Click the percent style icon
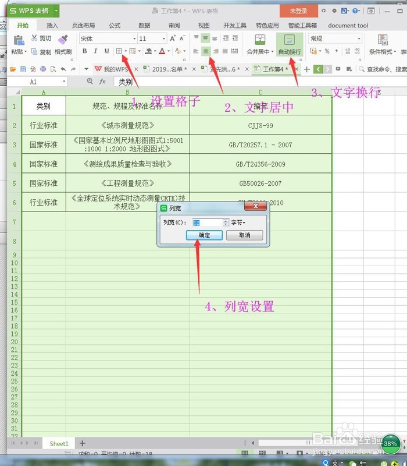This screenshot has width=407, height=466. (327, 51)
